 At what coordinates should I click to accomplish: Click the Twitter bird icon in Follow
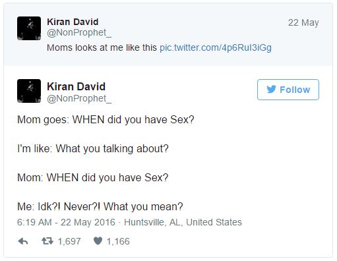(271, 90)
